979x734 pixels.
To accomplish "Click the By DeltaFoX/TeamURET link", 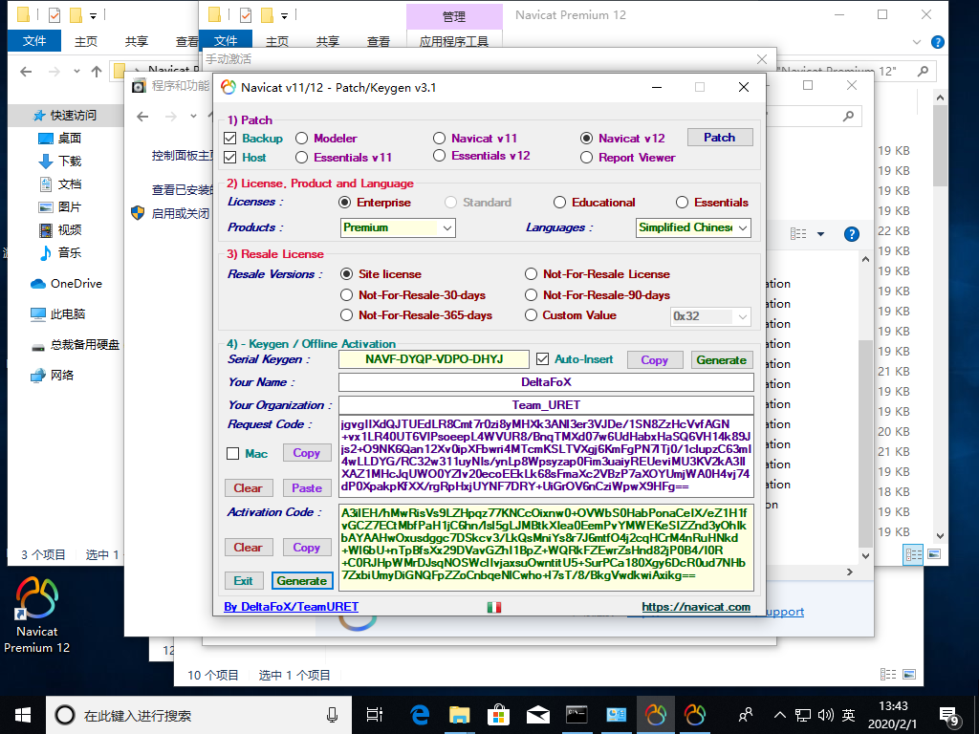I will click(x=291, y=607).
